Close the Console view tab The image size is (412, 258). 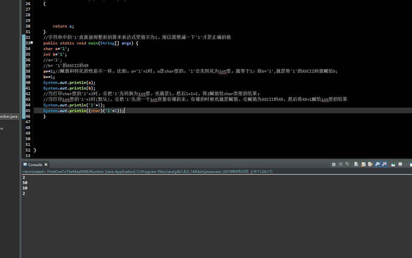coord(46,165)
